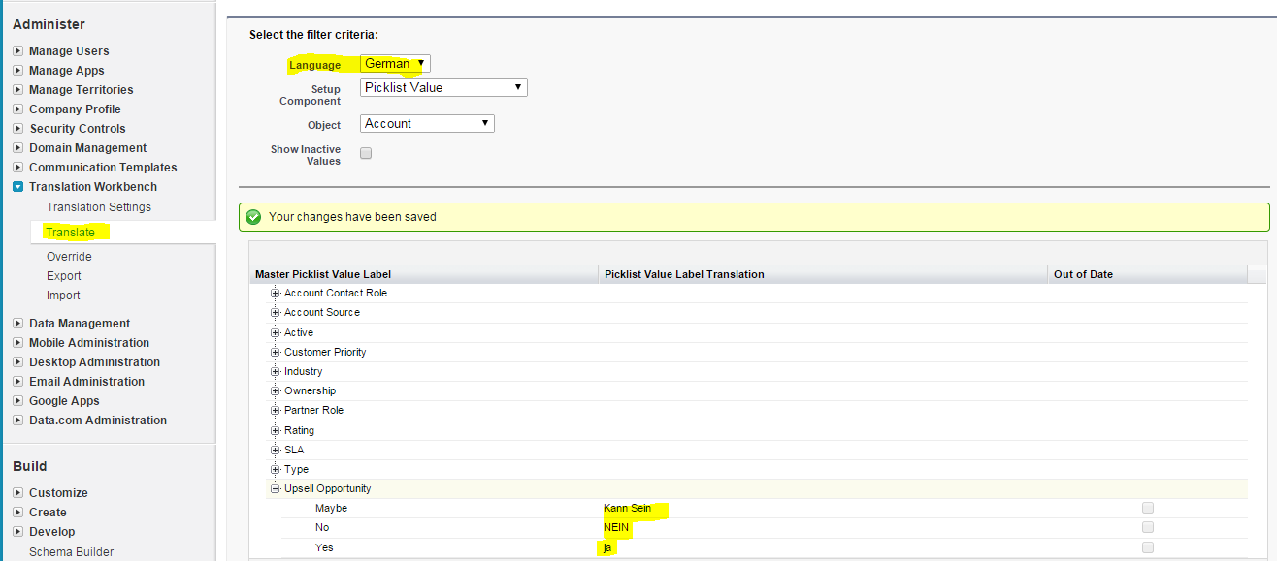This screenshot has width=1277, height=561.
Task: Edit the Kann Sein translation cell
Action: (x=823, y=509)
